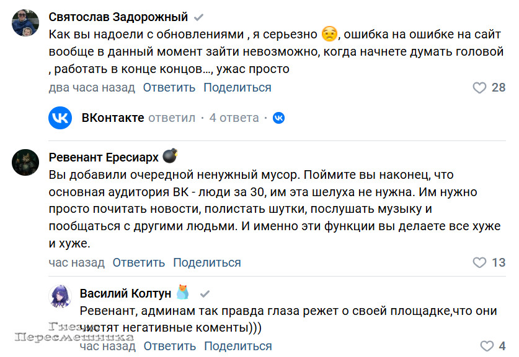The width and height of the screenshot is (519, 357).
Task: Click the status emoji beside Василий Колтун
Action: tap(182, 293)
